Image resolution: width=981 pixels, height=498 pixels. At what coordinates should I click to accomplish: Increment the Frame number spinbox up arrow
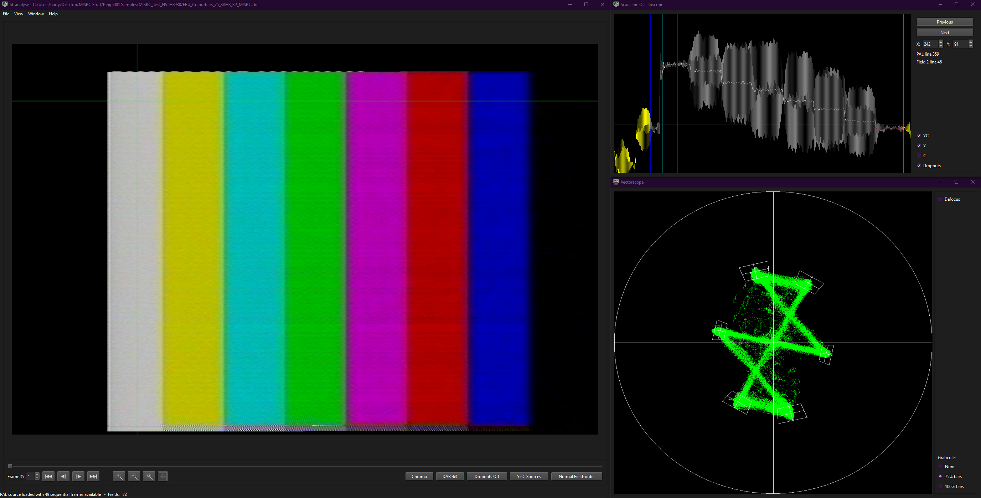pos(37,474)
